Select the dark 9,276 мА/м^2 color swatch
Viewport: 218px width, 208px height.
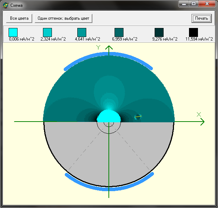(x=159, y=32)
